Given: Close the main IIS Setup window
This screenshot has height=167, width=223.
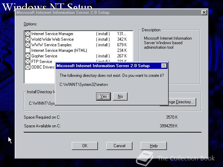Looking at the screenshot, I should click(204, 13).
